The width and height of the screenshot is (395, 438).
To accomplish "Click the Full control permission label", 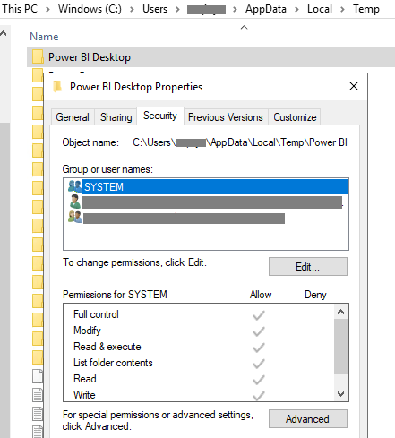I will coord(96,314).
